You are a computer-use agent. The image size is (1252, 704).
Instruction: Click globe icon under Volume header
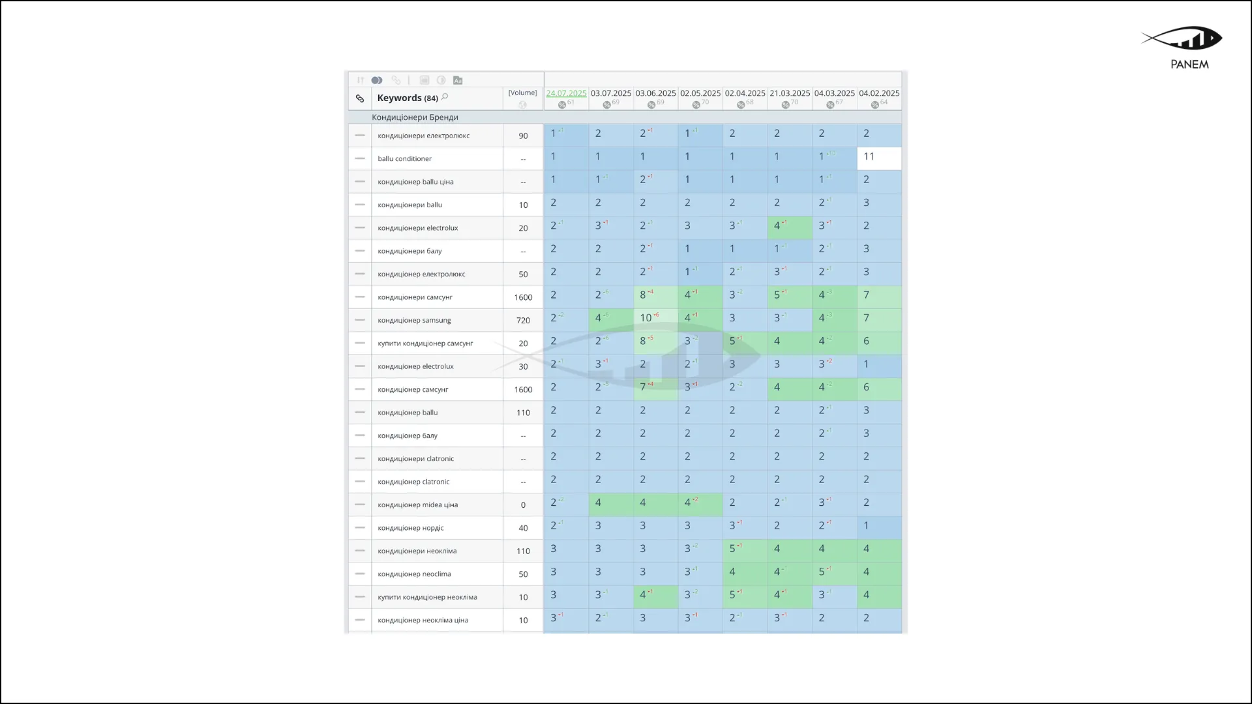pos(522,104)
